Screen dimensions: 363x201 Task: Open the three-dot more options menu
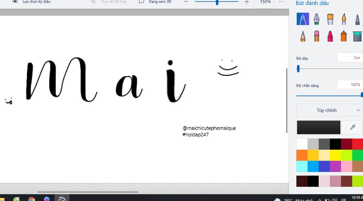[281, 2]
